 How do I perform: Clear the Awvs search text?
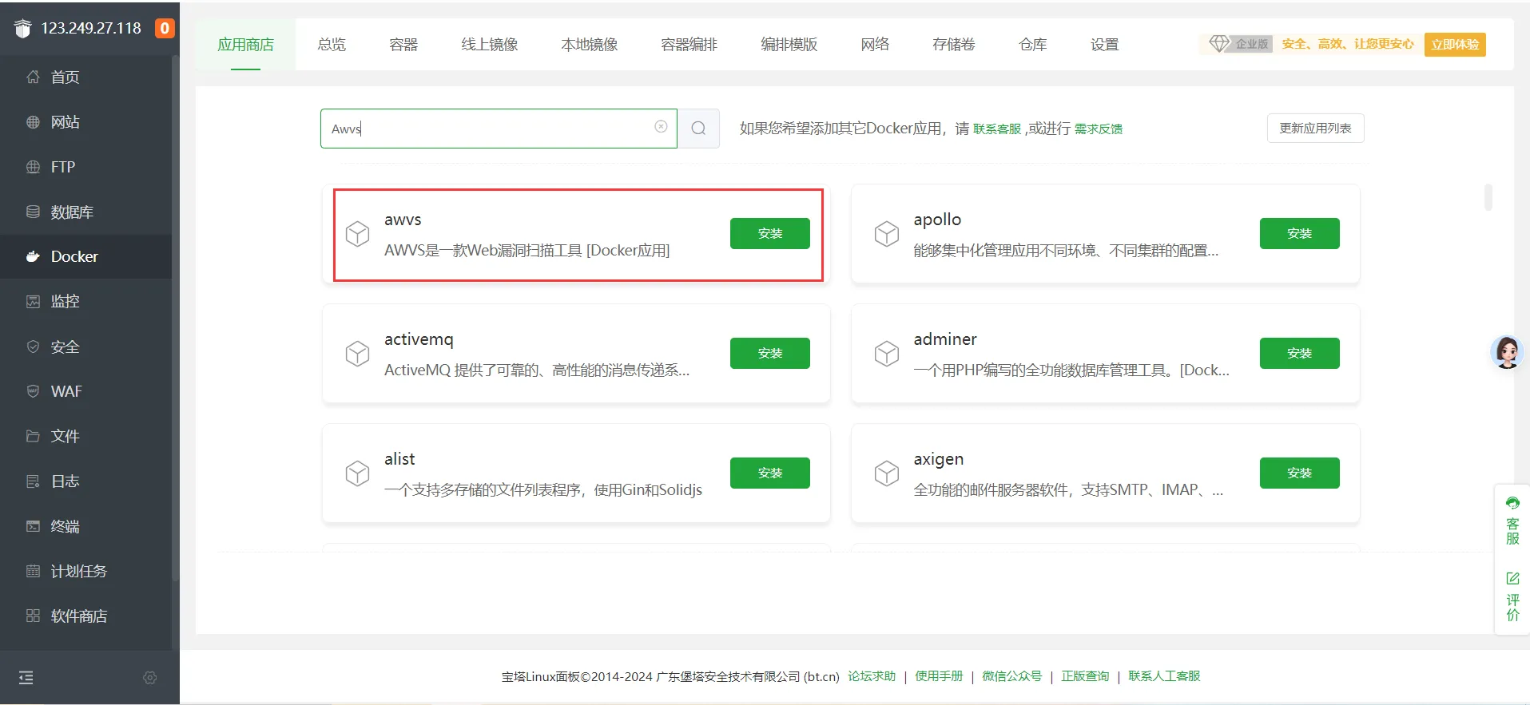pyautogui.click(x=661, y=127)
